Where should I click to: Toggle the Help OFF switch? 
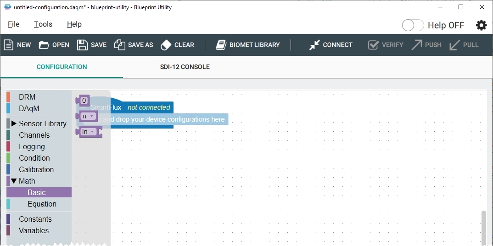[x=413, y=25]
